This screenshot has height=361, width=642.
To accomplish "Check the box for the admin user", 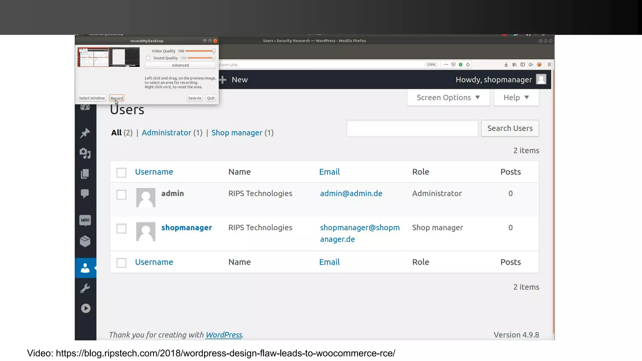I will point(121,195).
